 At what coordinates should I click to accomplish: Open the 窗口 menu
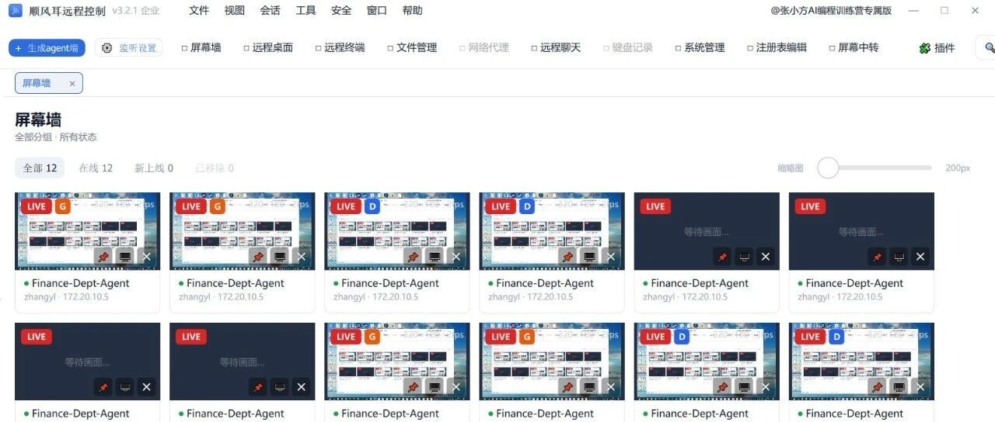click(x=377, y=11)
